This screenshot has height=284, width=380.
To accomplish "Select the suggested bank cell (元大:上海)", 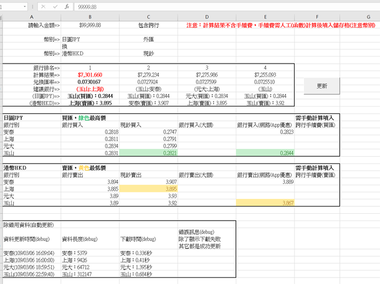I will coord(207,89).
